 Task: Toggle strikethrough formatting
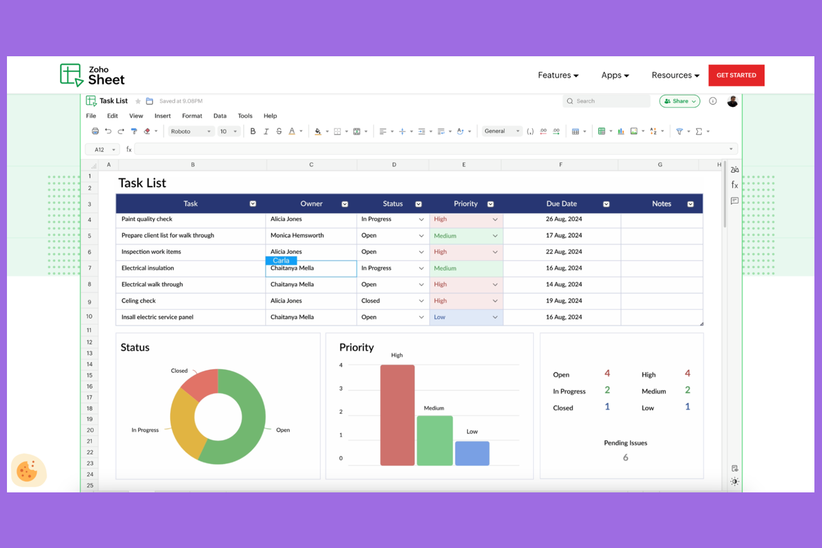279,131
